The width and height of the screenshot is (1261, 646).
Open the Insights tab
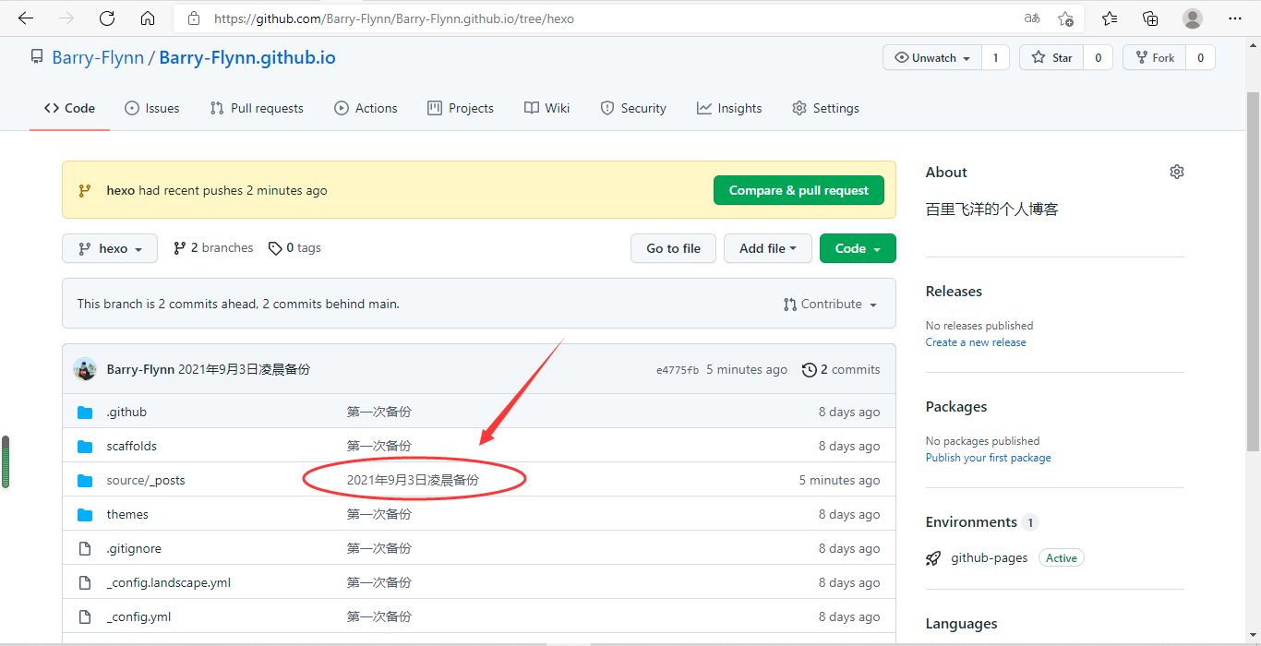729,108
